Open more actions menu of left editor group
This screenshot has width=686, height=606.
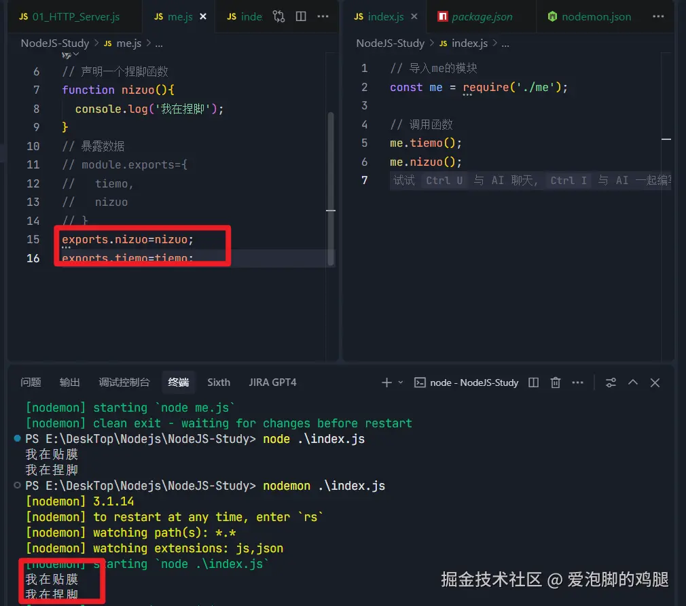point(323,16)
